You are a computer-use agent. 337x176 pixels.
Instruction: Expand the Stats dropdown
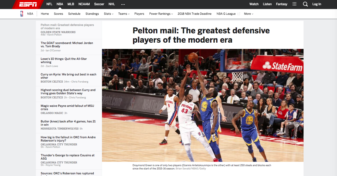(x=109, y=14)
